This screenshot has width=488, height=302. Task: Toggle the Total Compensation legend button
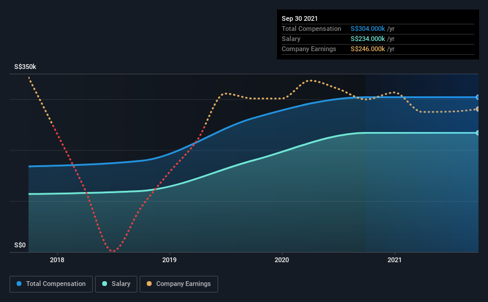point(51,284)
